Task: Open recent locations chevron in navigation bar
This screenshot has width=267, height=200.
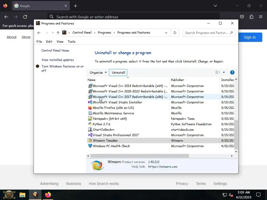Action: point(53,33)
